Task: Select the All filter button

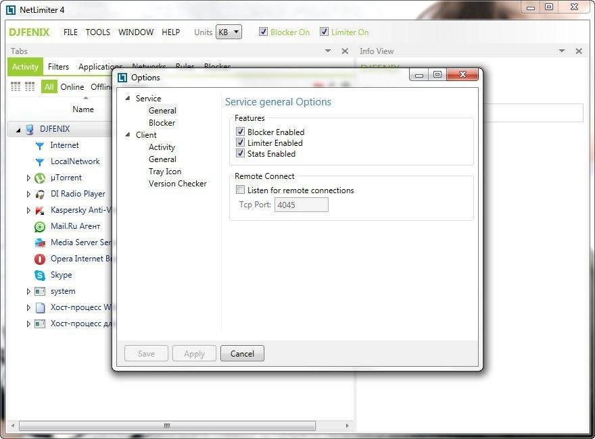Action: click(x=49, y=87)
